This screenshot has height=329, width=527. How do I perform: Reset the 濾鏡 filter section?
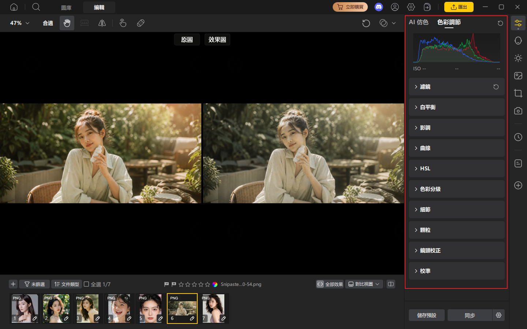click(x=496, y=87)
